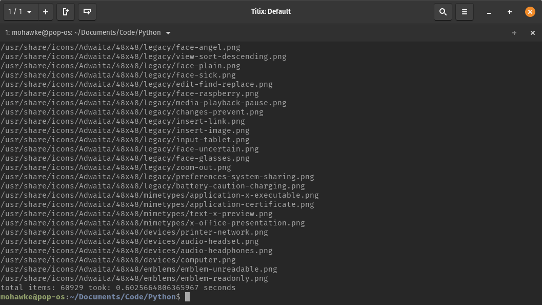
Task: Close the Tilix window with orange button
Action: pyautogui.click(x=530, y=11)
